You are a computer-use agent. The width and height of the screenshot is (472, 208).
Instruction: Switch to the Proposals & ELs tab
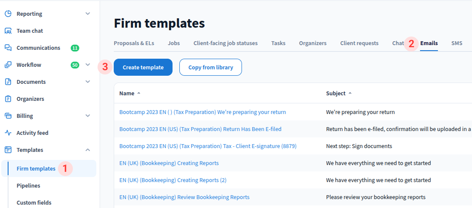134,43
